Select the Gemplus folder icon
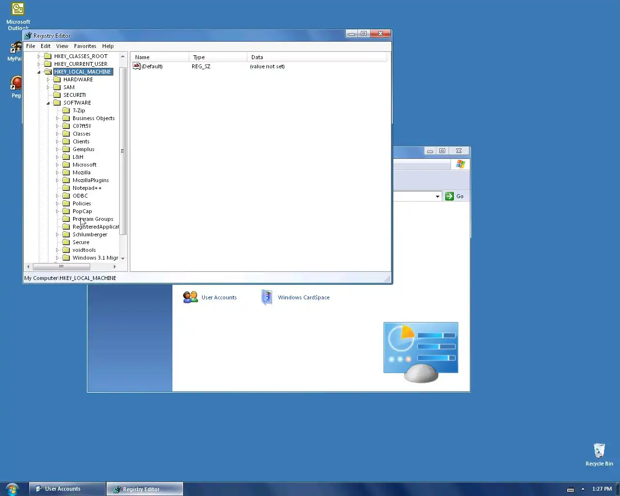 (x=66, y=149)
